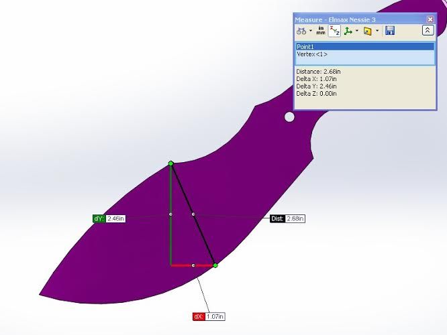This screenshot has width=447, height=335.
Task: Click the yellow Projected On icon
Action: (367, 31)
